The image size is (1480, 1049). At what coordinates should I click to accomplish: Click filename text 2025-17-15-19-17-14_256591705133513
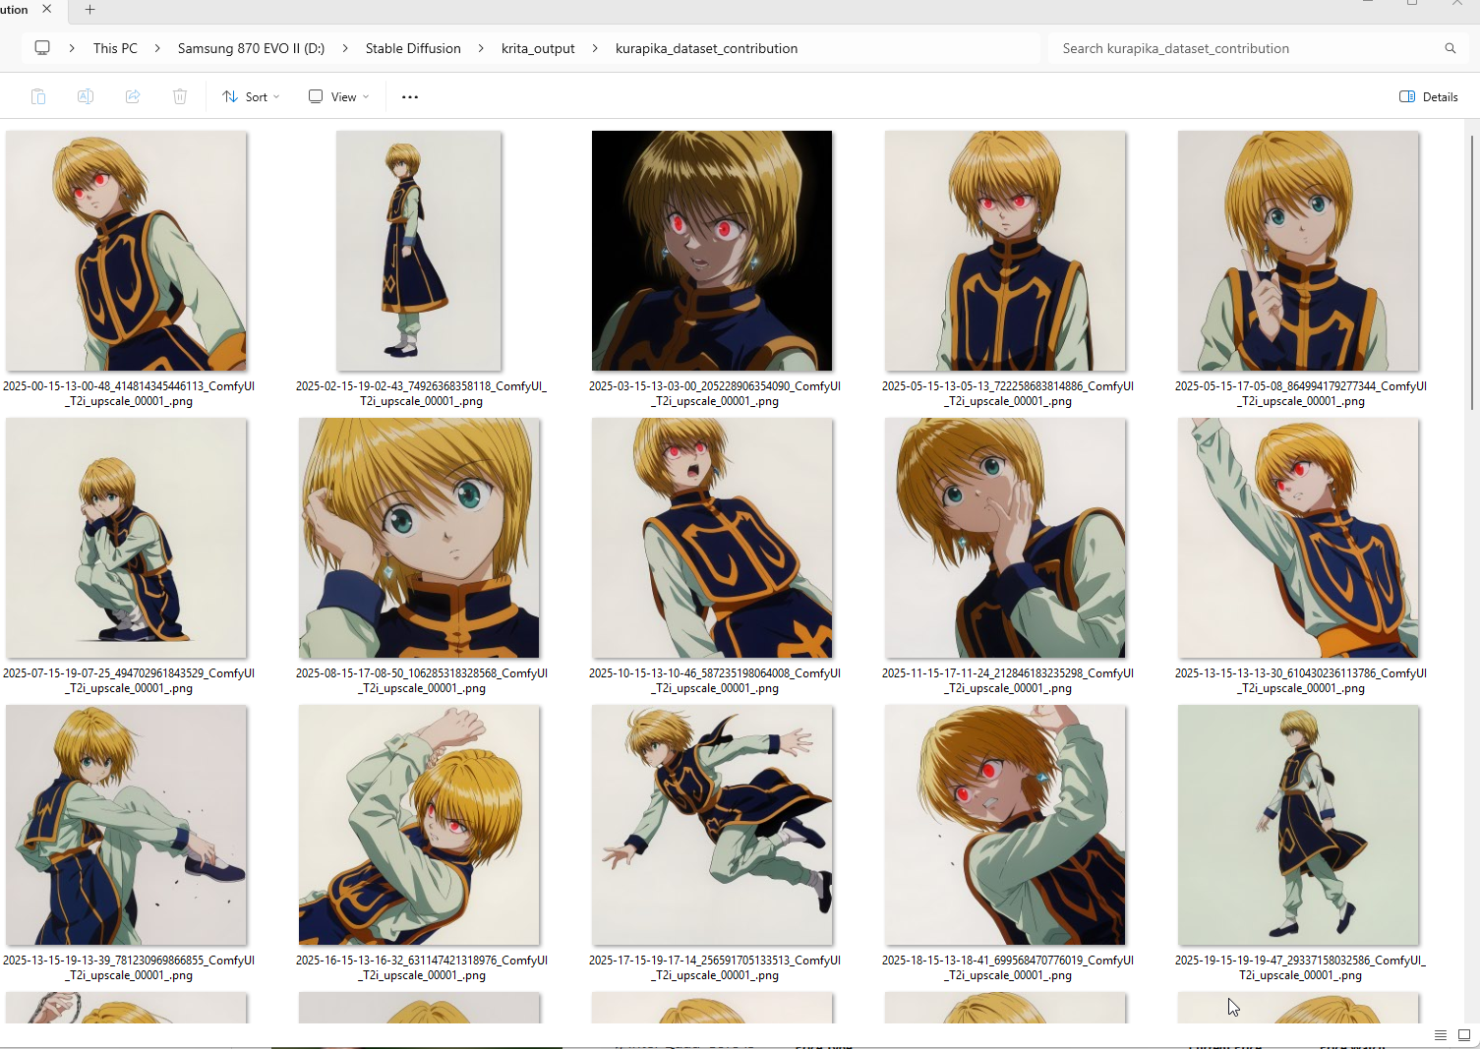point(715,967)
